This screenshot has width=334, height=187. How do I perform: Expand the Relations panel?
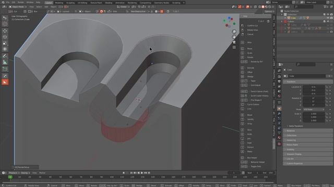coord(308,131)
